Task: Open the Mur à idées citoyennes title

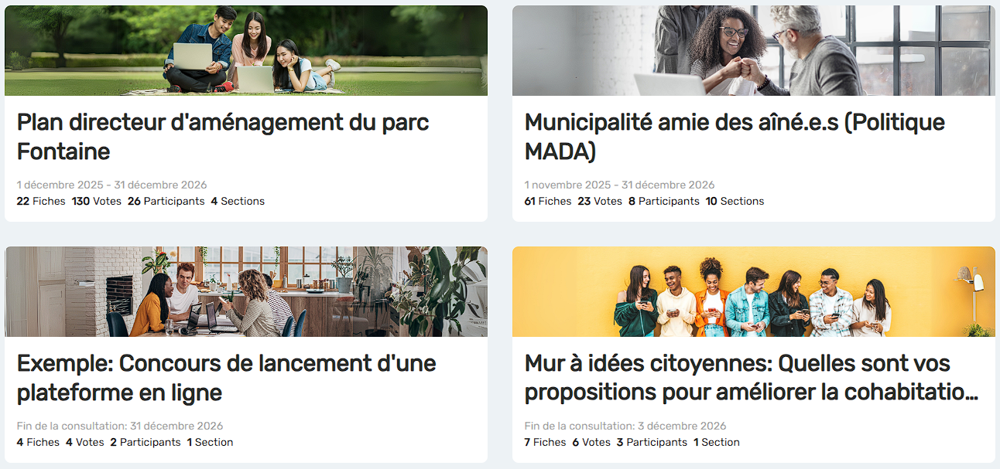Action: coord(751,378)
